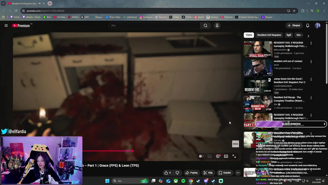The image size is (328, 185).
Task: Open the account avatar menu
Action: [317, 25]
